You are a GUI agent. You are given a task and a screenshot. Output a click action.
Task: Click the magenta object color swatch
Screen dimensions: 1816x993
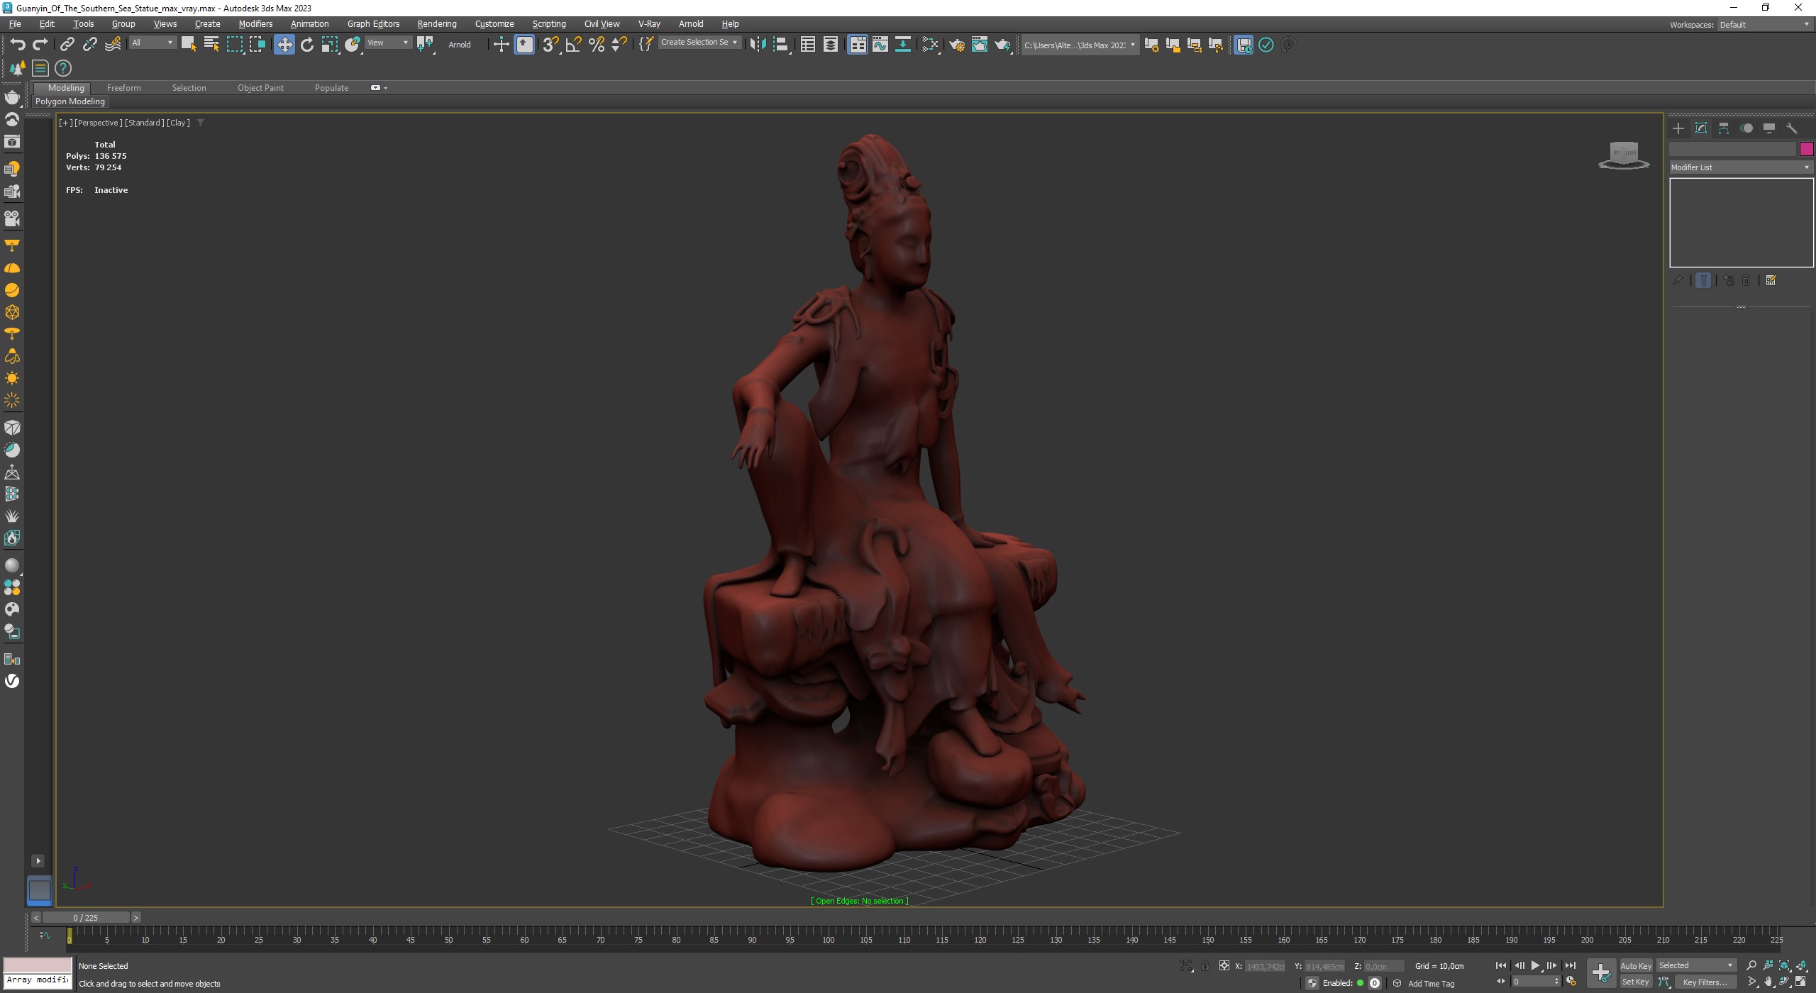[x=1806, y=148]
